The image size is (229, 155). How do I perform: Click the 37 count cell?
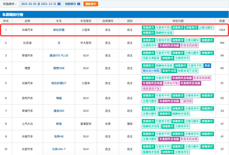222,149
